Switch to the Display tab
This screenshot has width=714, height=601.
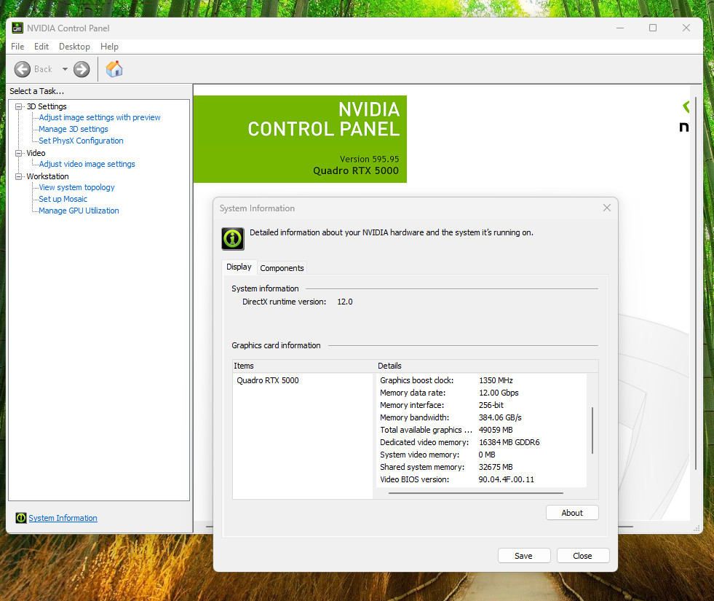click(x=239, y=267)
